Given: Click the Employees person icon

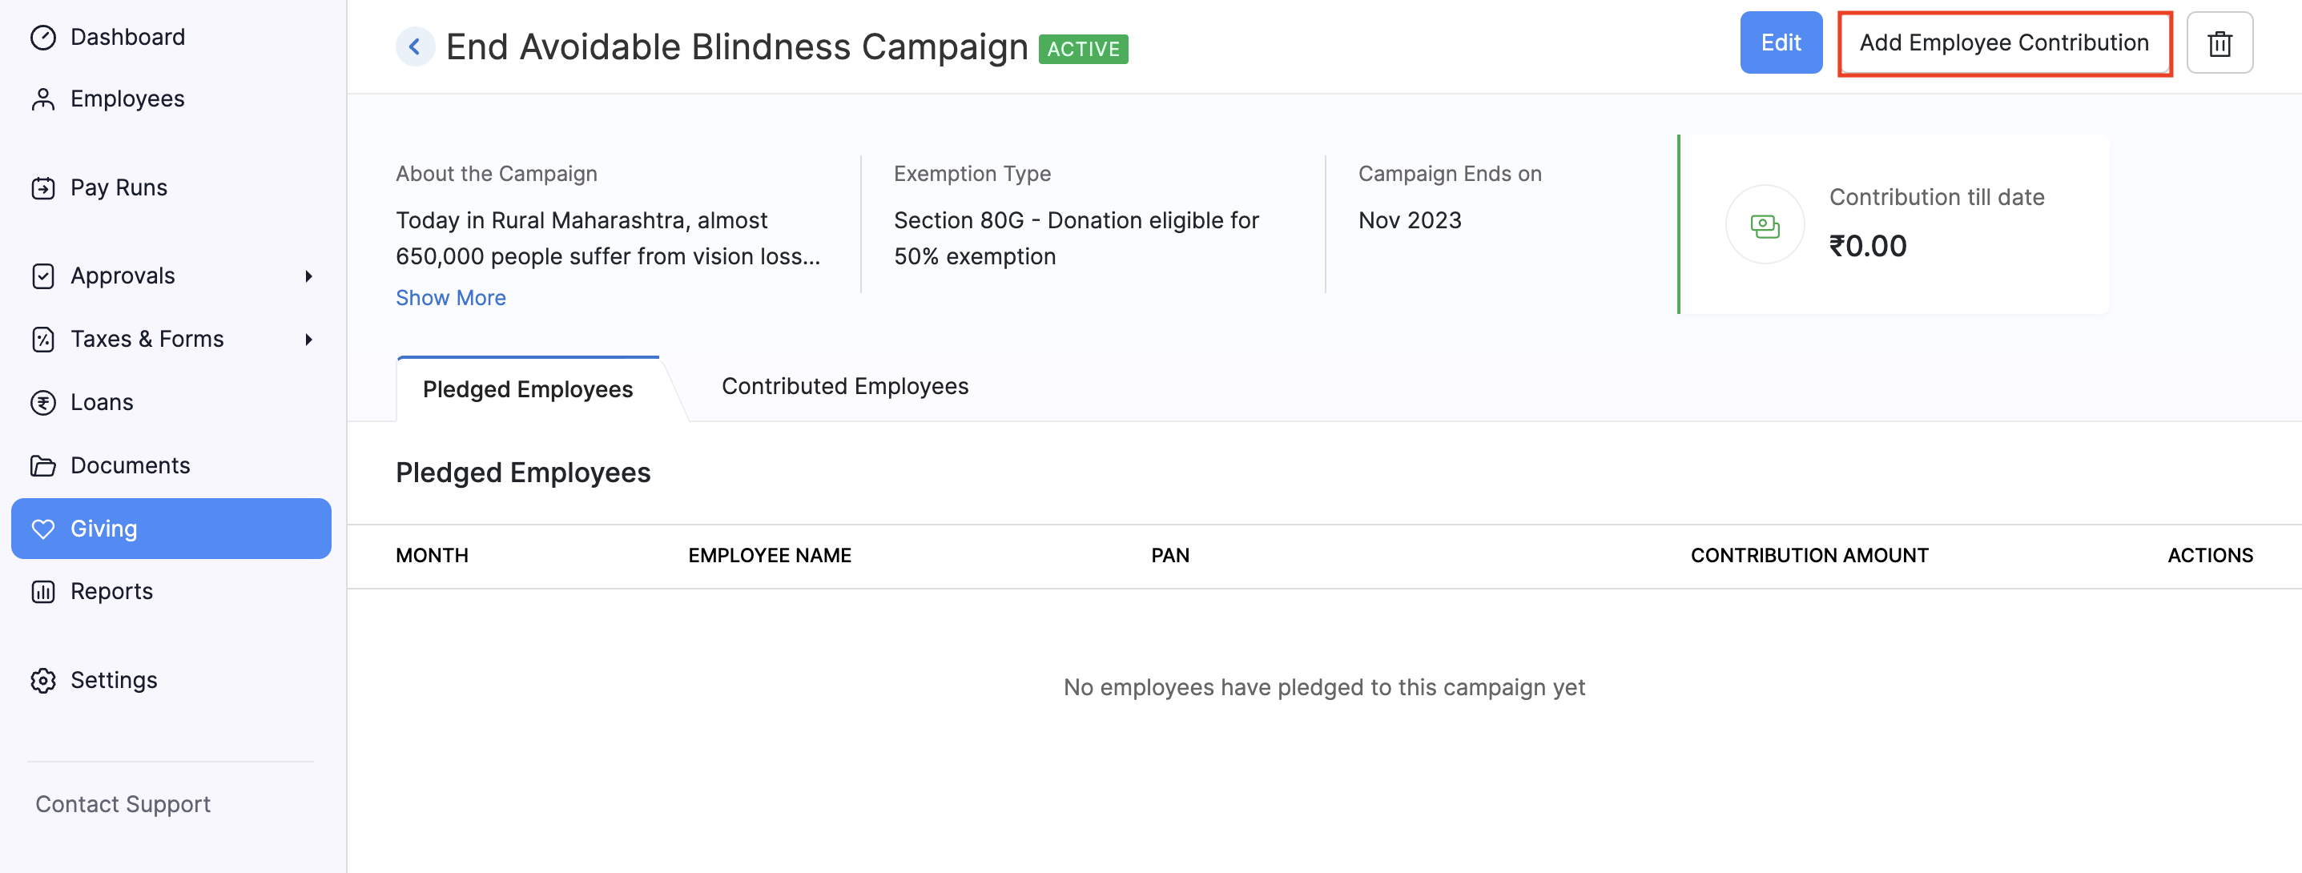Looking at the screenshot, I should [43, 99].
